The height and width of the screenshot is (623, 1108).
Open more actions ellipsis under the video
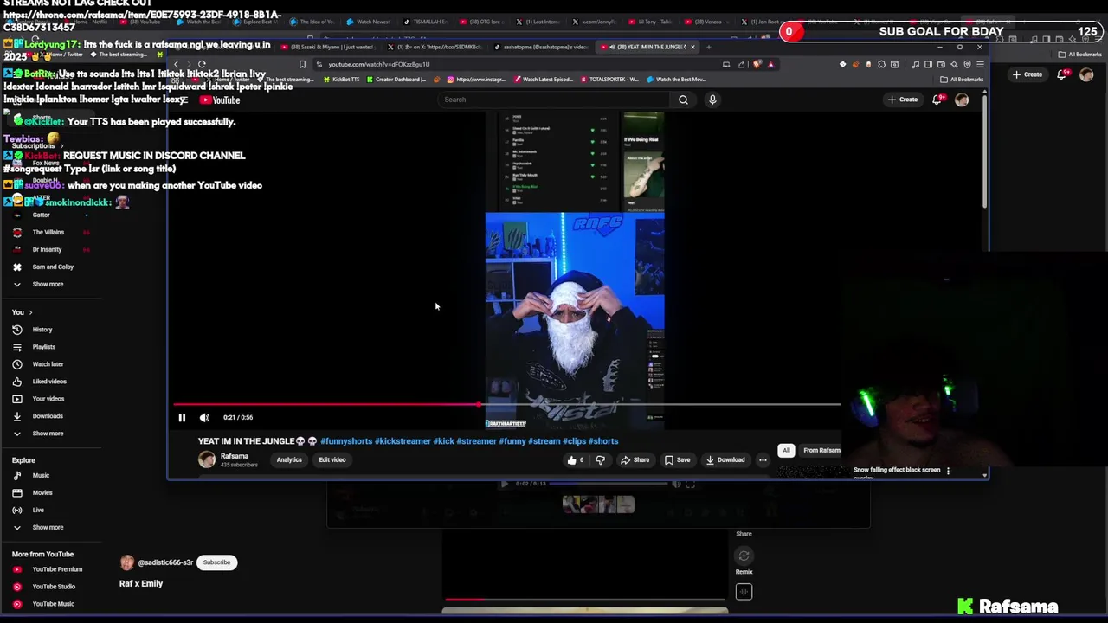click(x=763, y=460)
